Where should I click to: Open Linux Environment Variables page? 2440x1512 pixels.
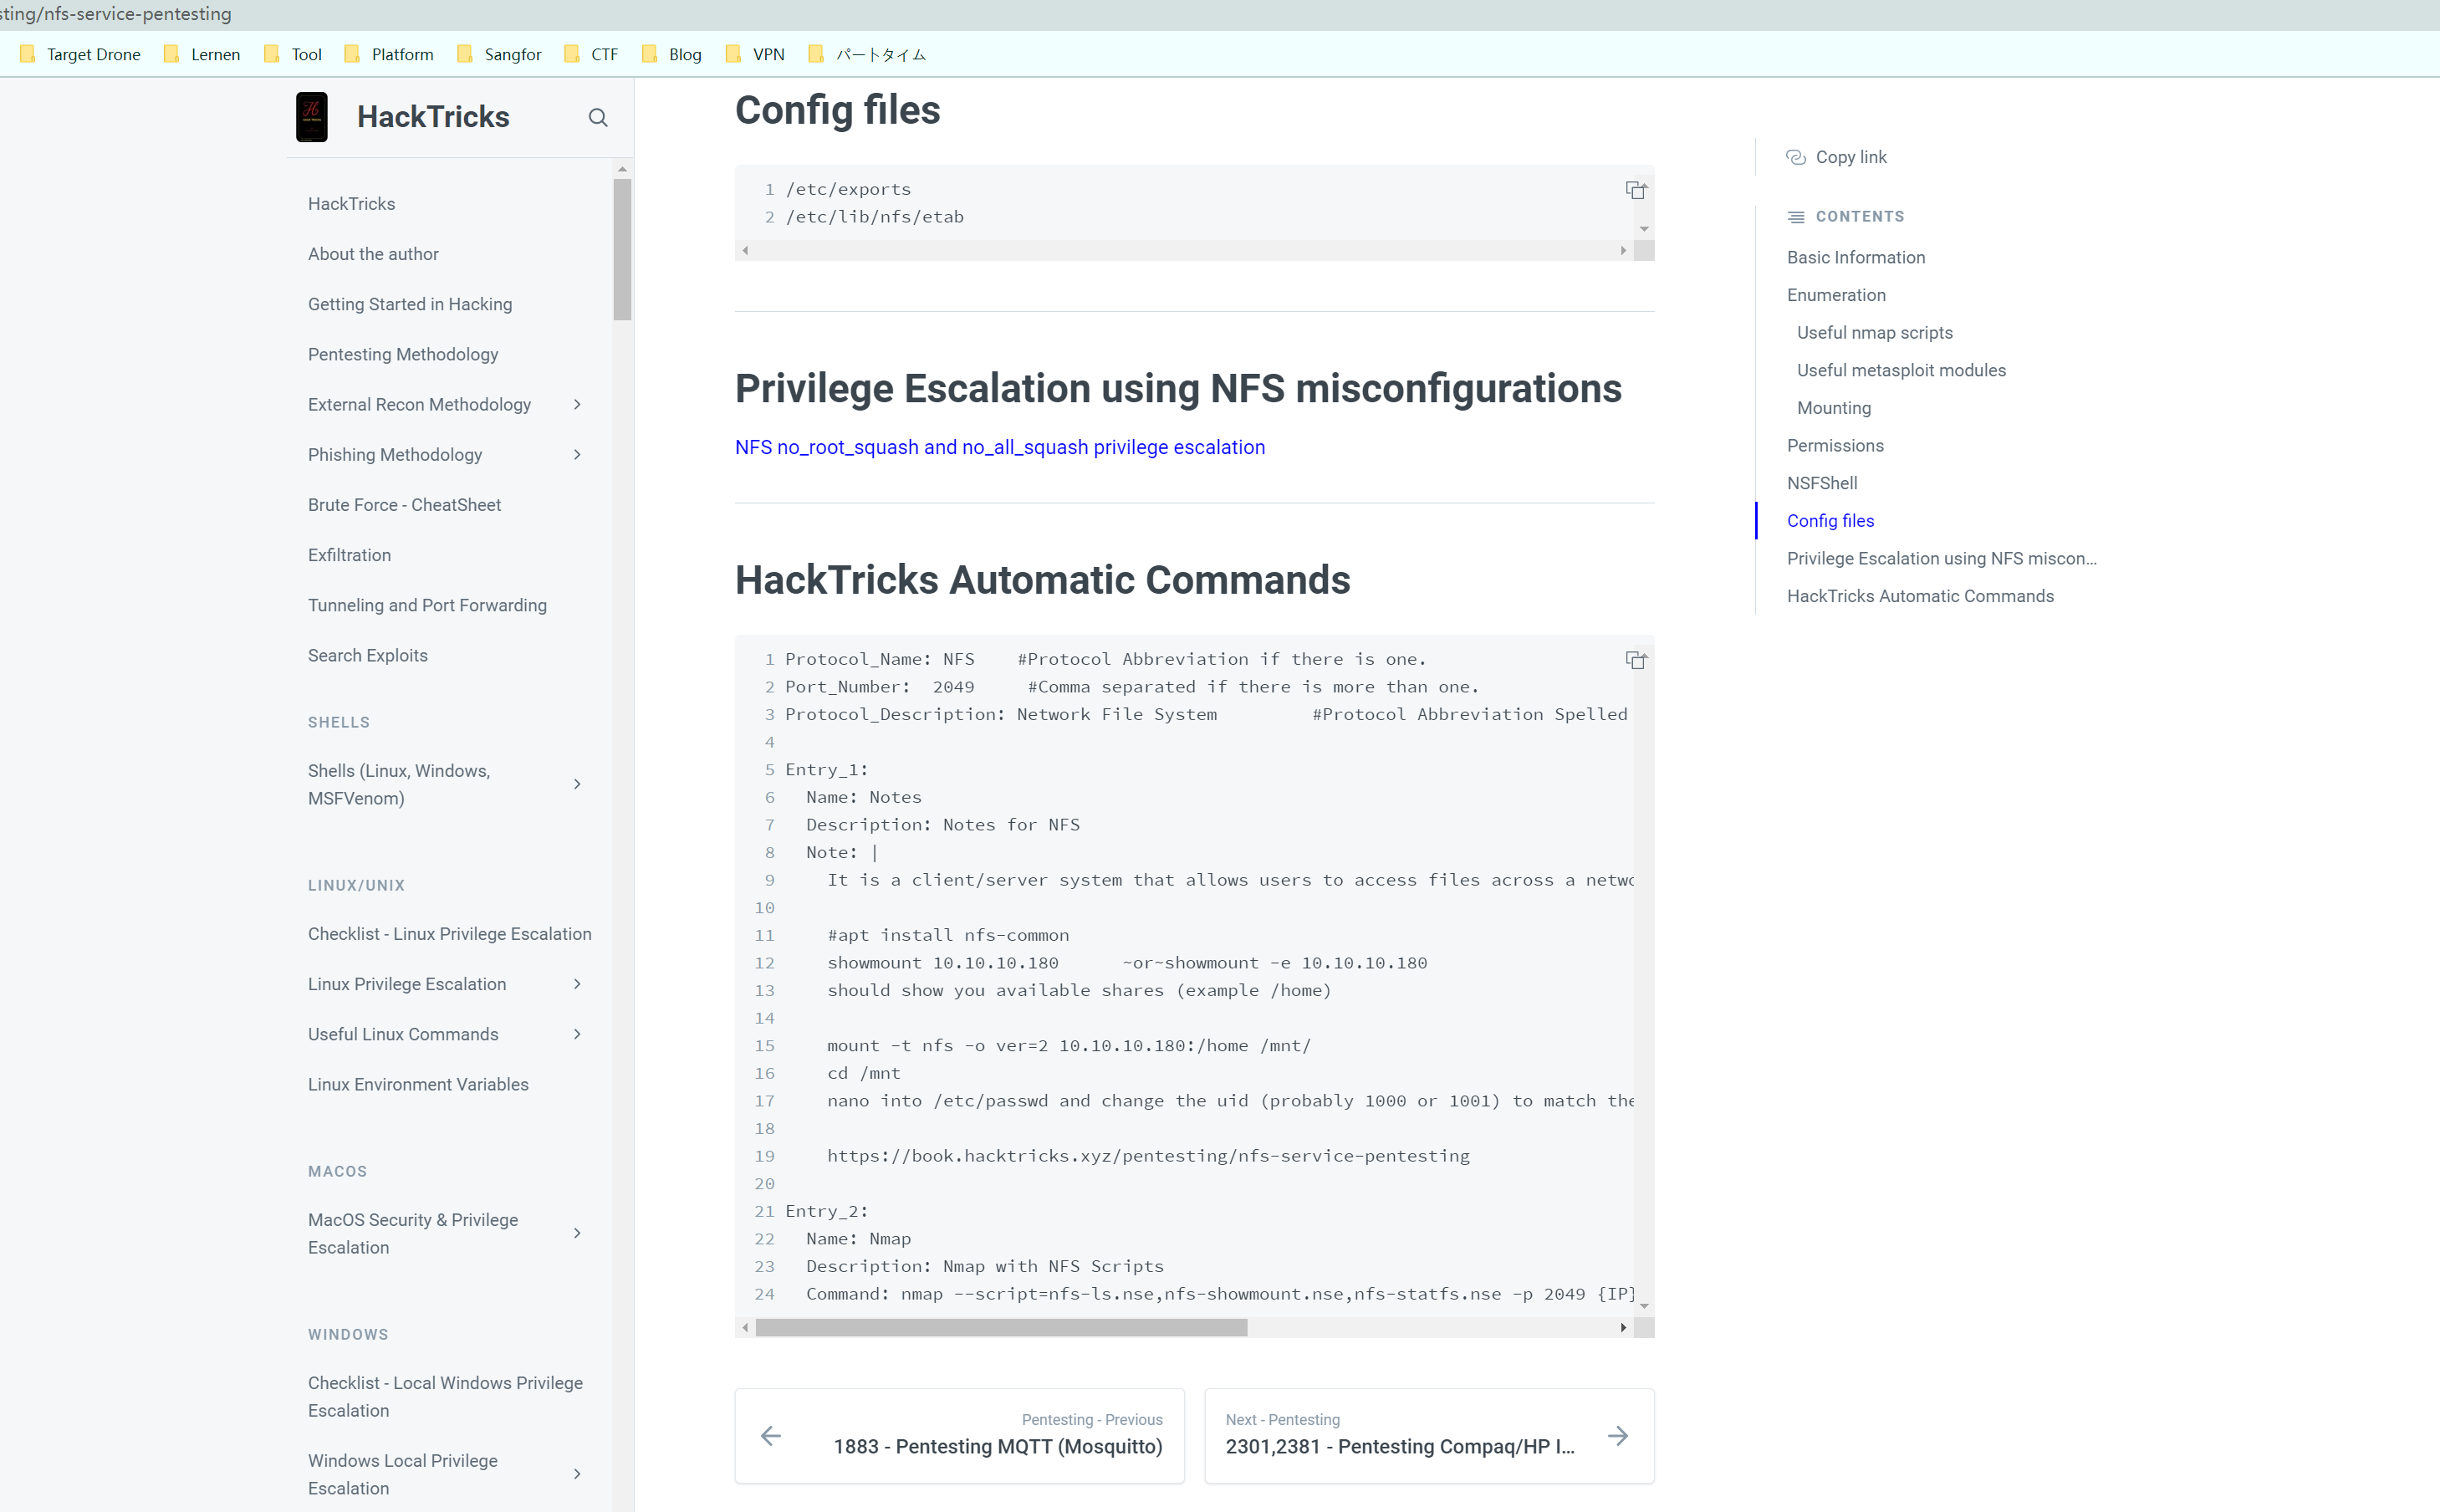click(x=418, y=1084)
